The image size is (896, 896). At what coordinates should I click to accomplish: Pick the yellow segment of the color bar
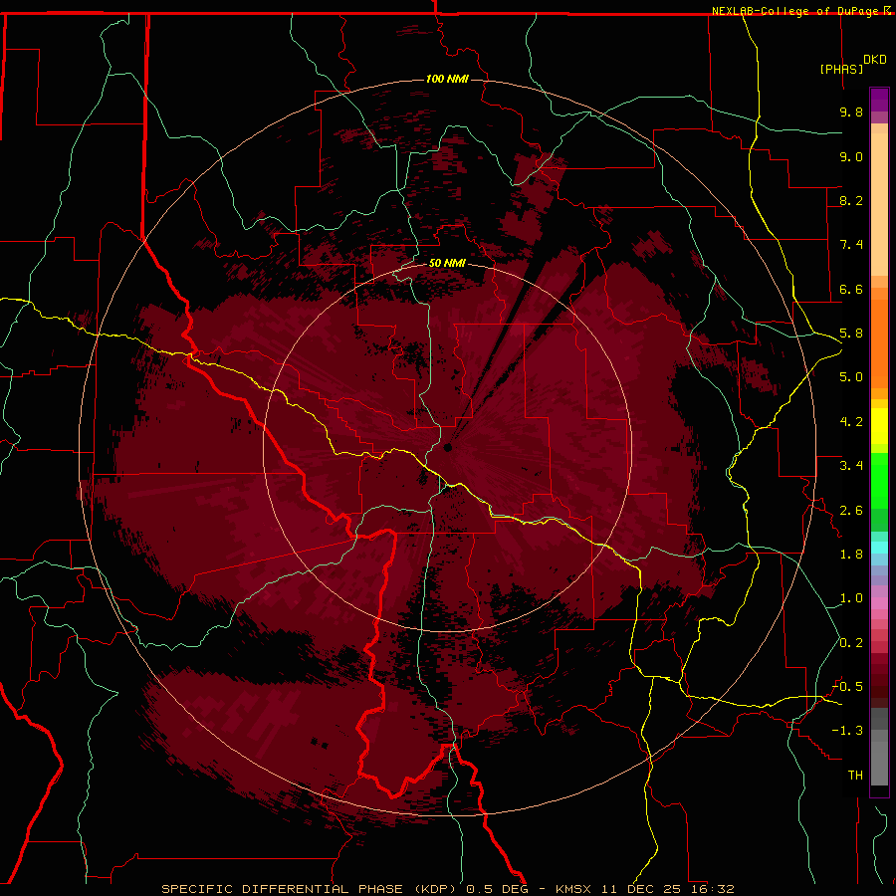pos(879,426)
